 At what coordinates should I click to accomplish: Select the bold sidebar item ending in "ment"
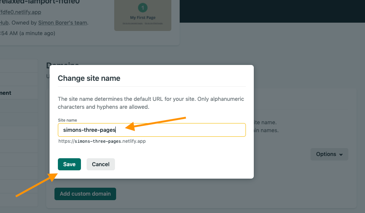tap(6, 93)
